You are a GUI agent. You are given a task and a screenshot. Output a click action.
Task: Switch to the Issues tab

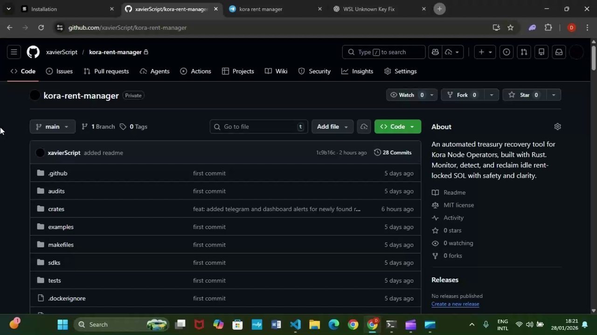coord(59,71)
